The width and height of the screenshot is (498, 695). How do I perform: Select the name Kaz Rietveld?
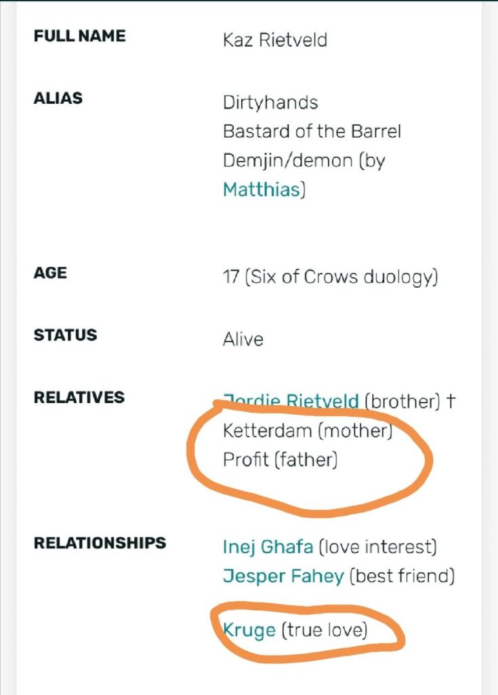coord(274,40)
